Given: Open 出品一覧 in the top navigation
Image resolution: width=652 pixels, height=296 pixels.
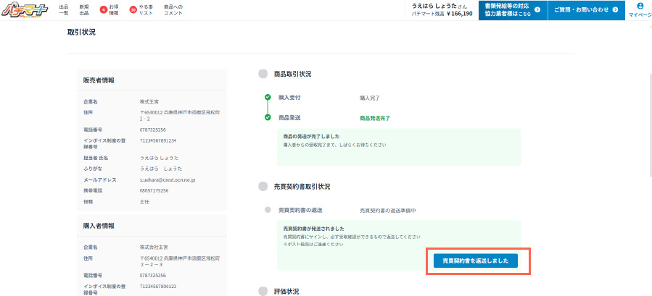Looking at the screenshot, I should coord(64,10).
